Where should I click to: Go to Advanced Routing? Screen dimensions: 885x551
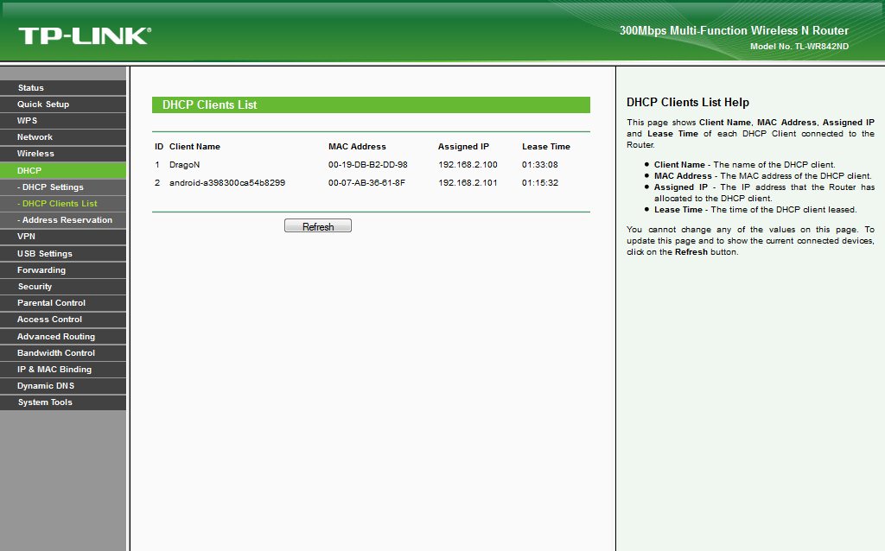62,337
